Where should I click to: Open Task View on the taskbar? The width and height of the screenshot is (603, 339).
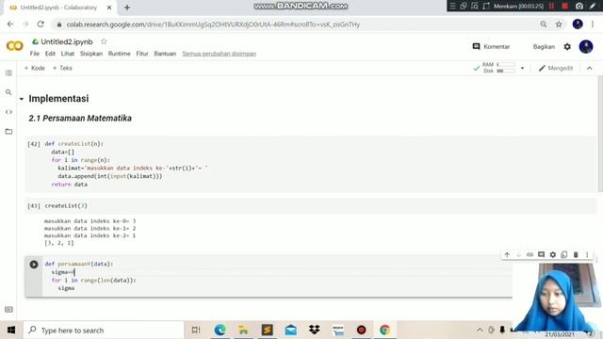click(x=196, y=330)
